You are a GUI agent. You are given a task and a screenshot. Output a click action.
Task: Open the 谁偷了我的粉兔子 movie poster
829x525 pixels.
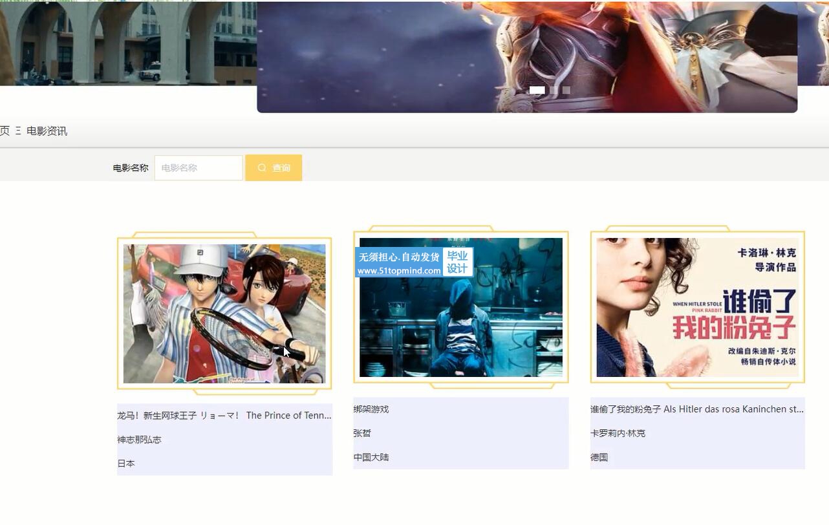click(697, 307)
